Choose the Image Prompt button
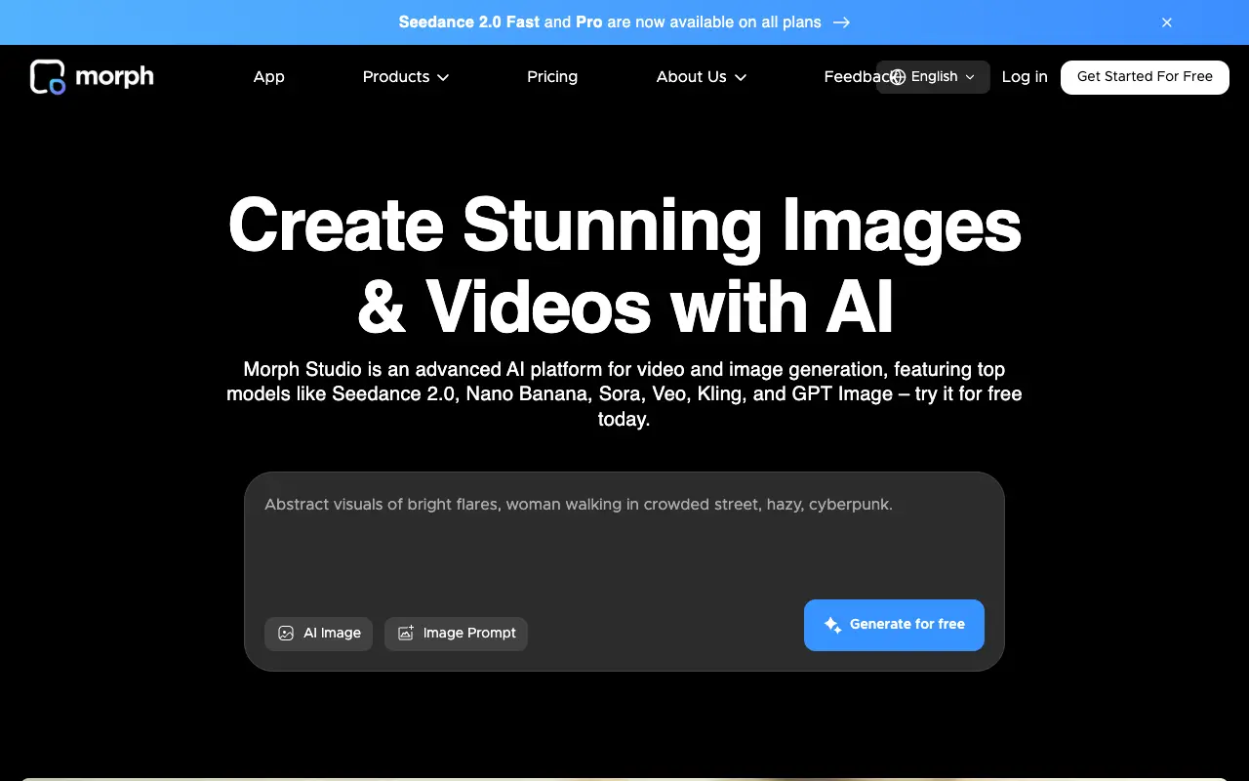 456,634
